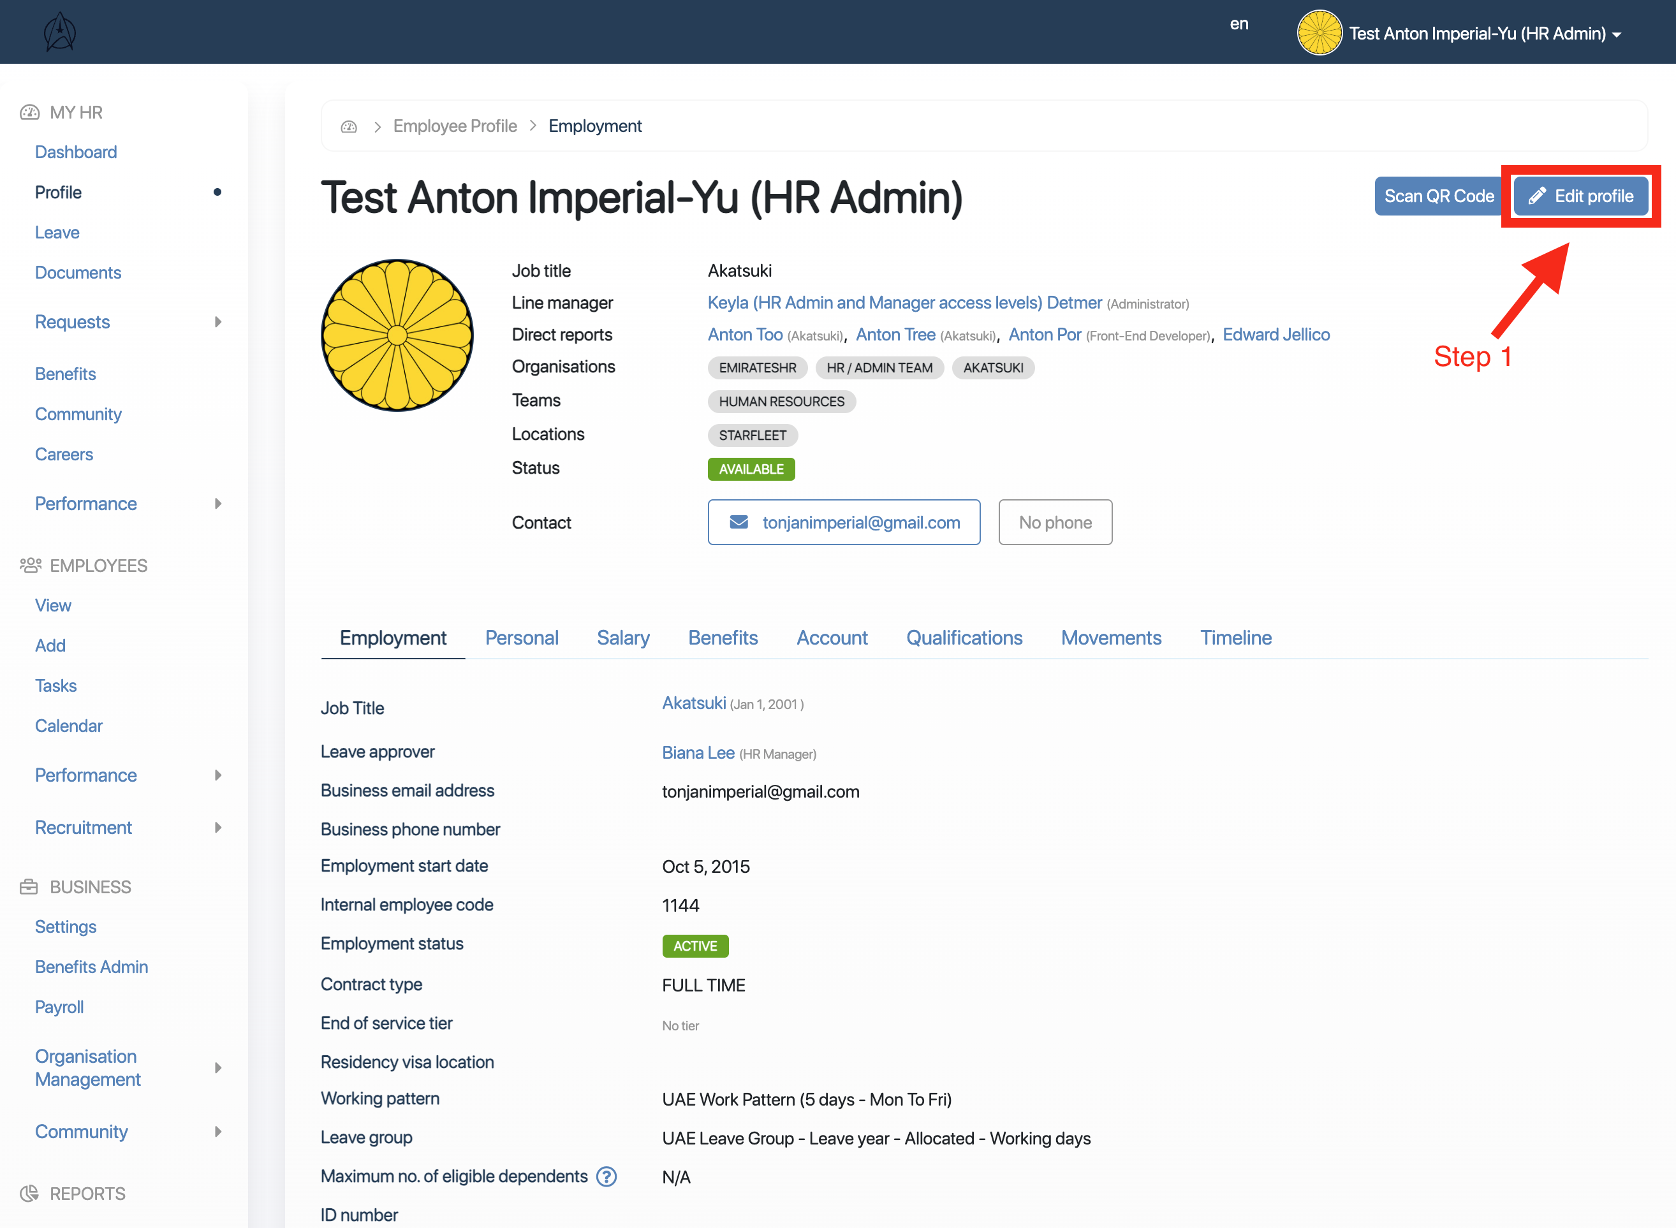Click the Starfleet logo in header
1676x1228 pixels.
point(59,32)
